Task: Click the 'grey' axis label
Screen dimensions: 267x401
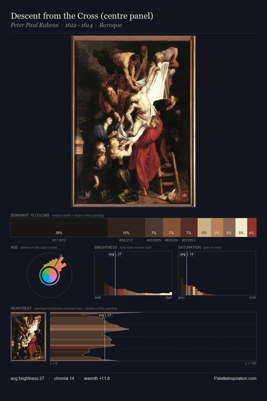Action: pos(182,298)
